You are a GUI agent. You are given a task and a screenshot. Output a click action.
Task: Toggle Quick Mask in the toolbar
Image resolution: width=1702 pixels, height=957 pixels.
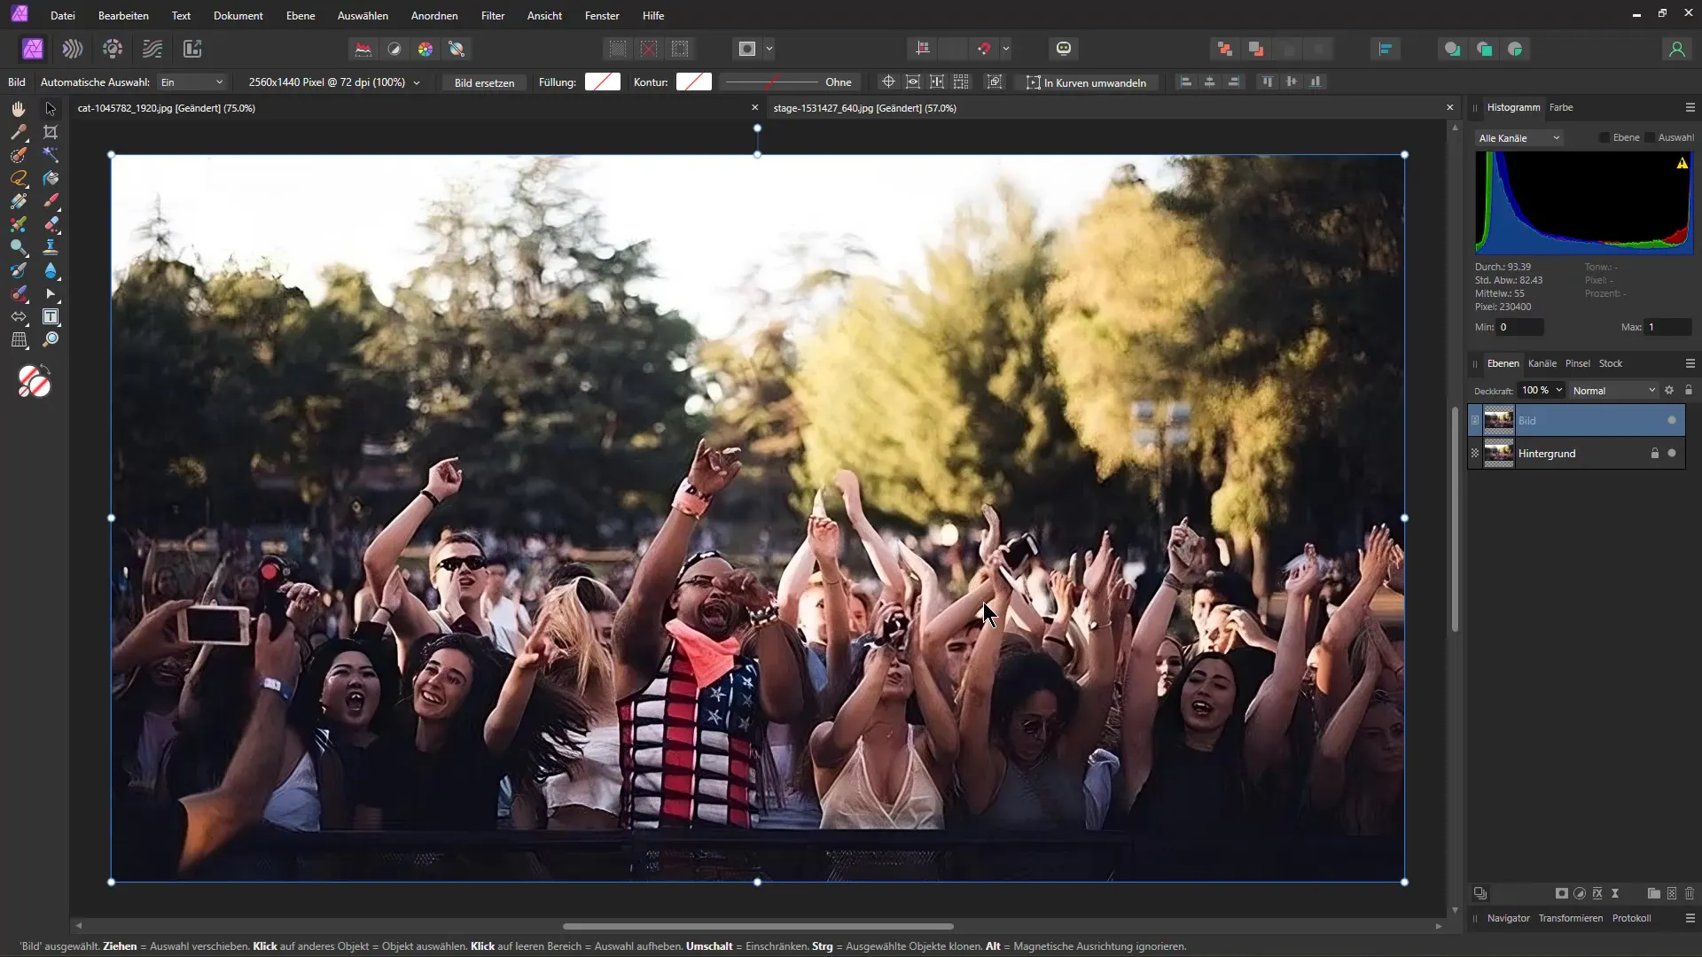[x=747, y=49]
